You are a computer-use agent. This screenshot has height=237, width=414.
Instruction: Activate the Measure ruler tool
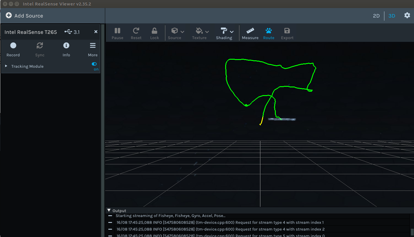[250, 34]
